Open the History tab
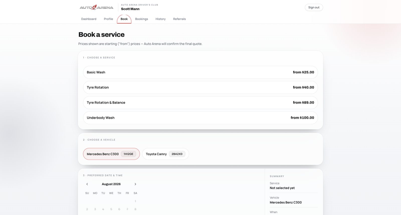The image size is (401, 215). click(x=160, y=19)
